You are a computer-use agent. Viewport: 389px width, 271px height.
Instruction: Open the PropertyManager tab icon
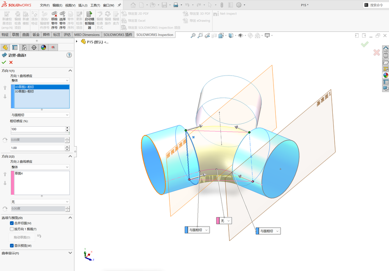15,47
